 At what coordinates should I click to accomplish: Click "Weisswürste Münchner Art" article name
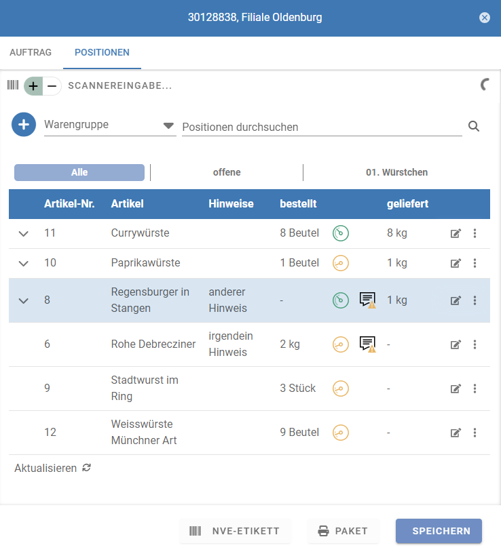click(x=144, y=432)
